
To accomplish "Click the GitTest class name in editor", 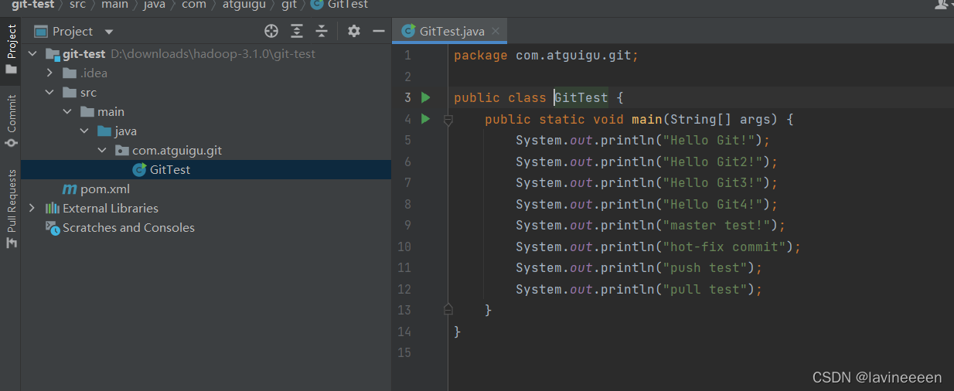I will 581,98.
